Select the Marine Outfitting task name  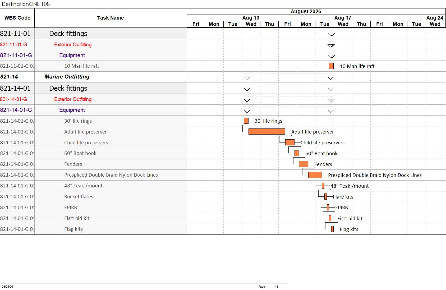tap(67, 77)
